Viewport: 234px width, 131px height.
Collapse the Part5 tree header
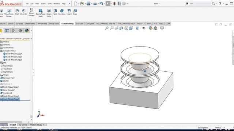(x=31, y=39)
